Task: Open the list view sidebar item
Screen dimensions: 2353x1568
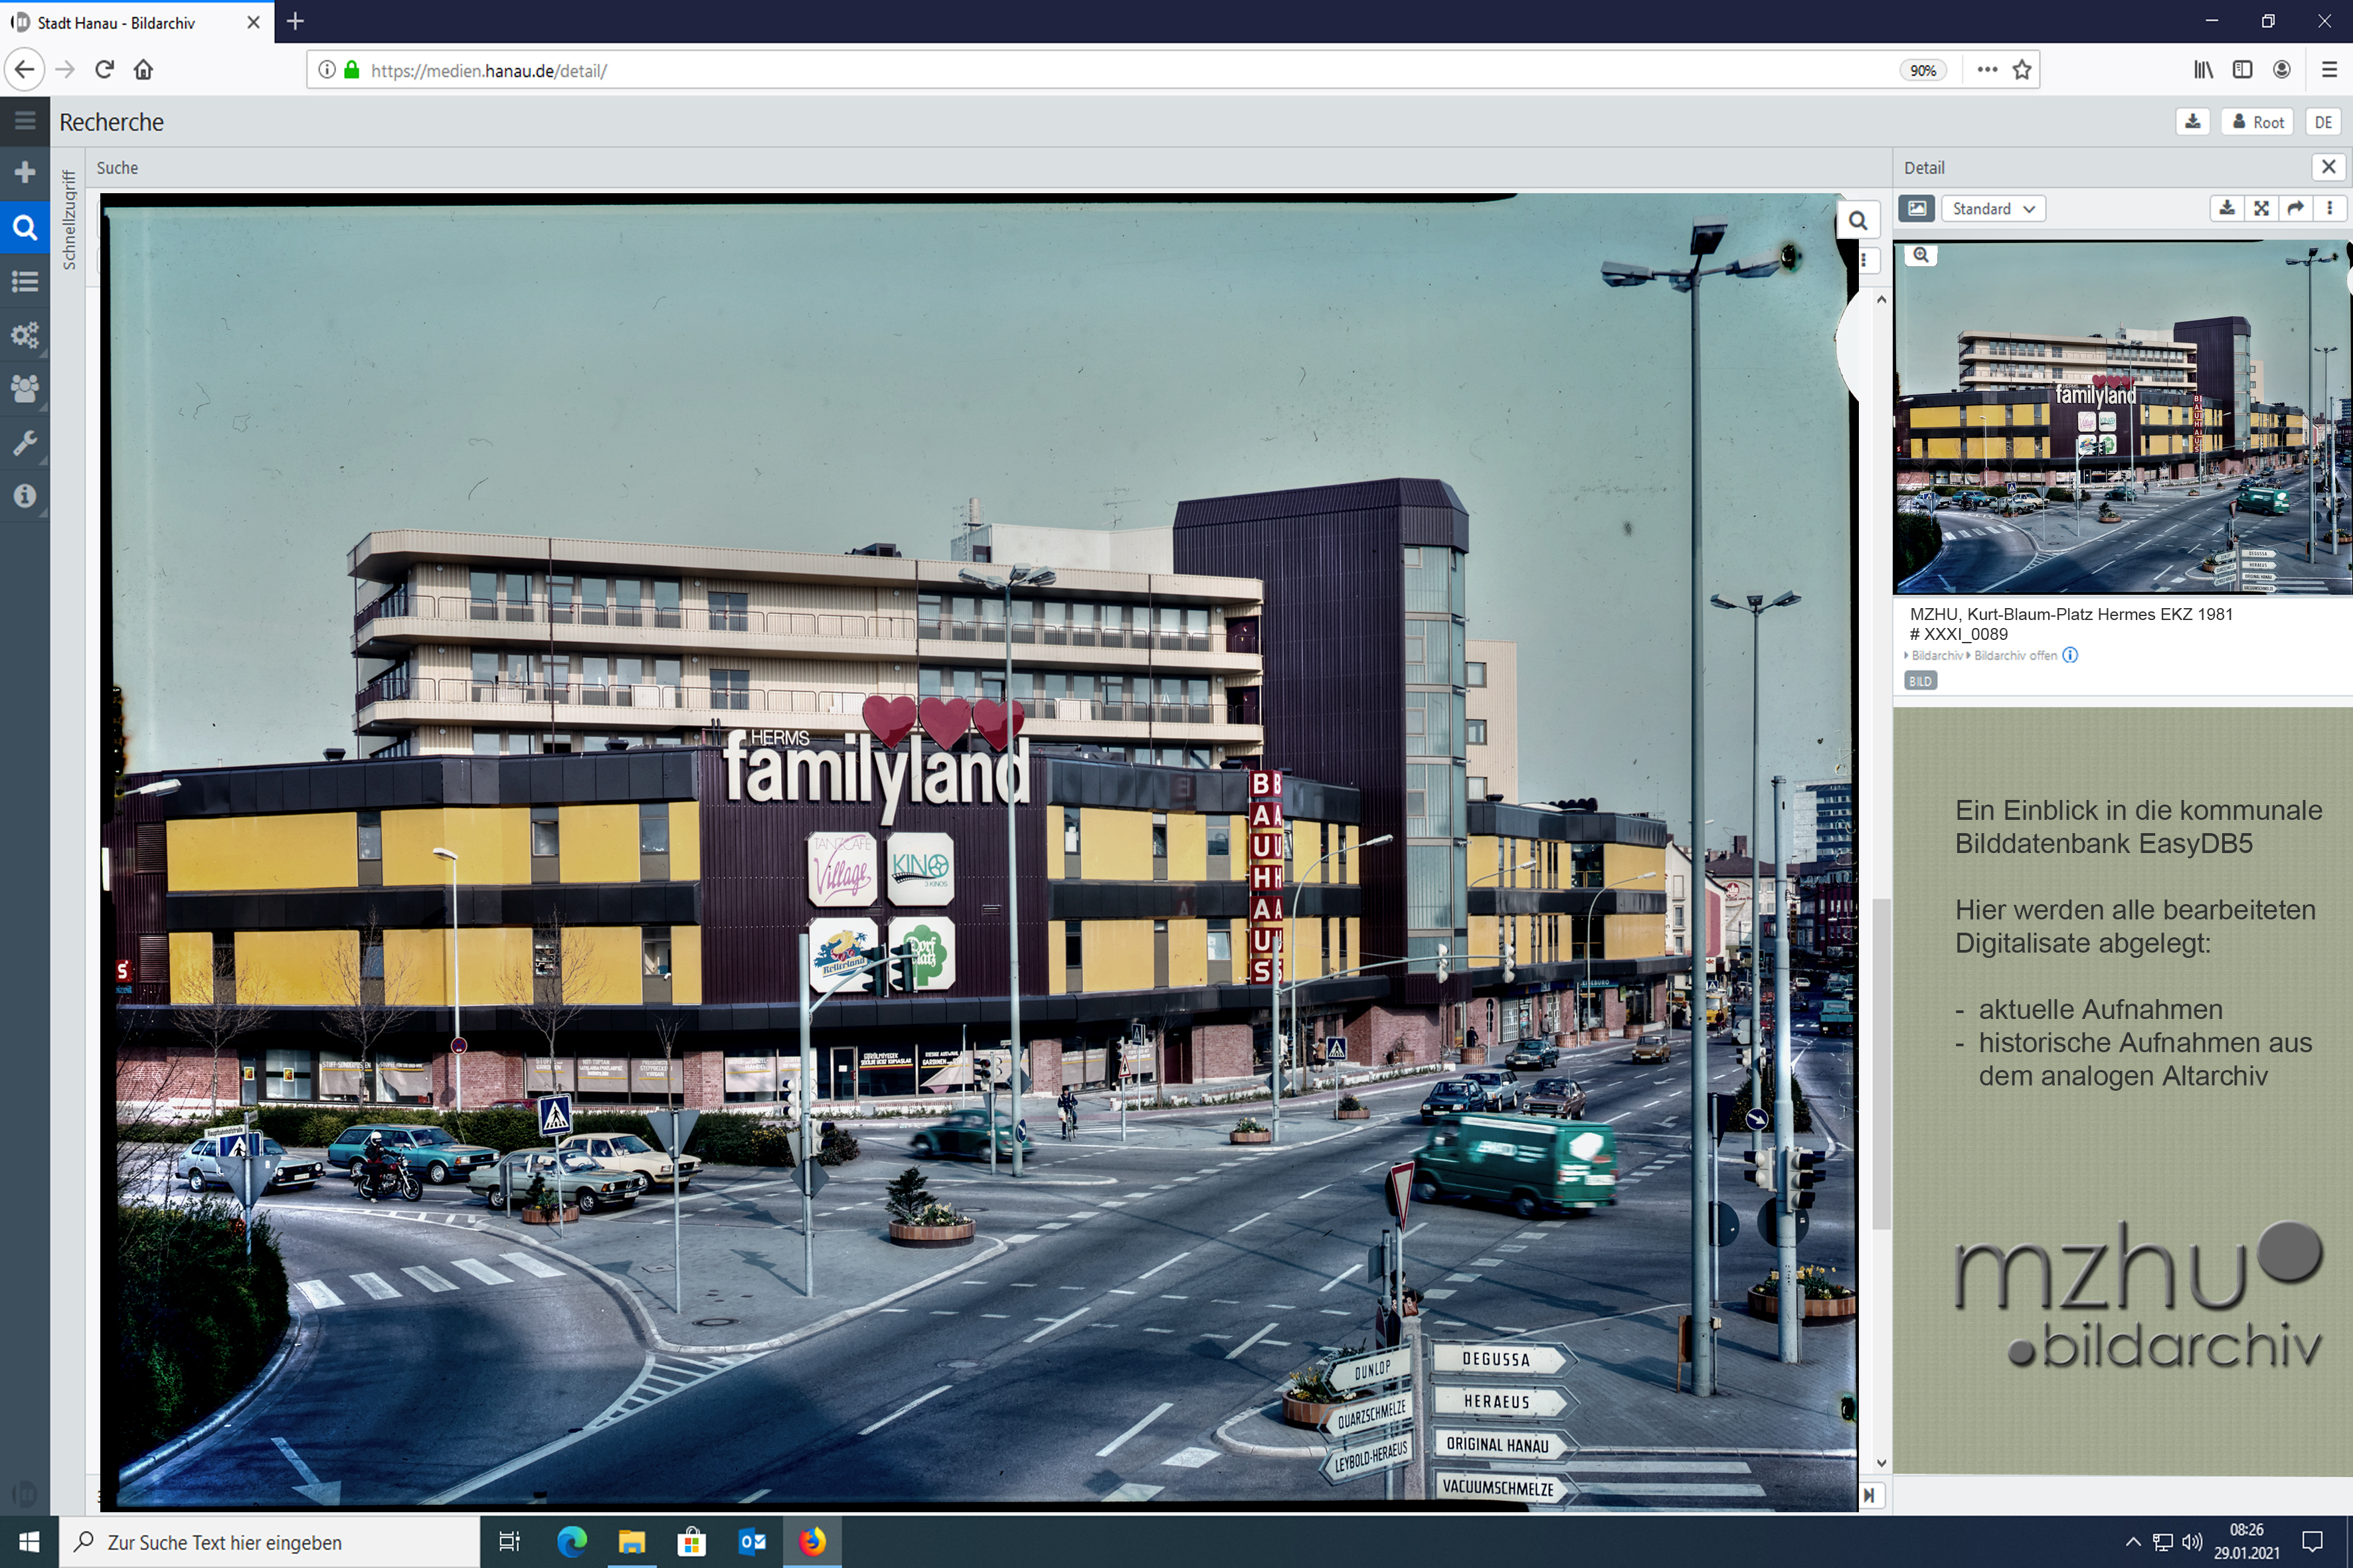Action: click(25, 281)
